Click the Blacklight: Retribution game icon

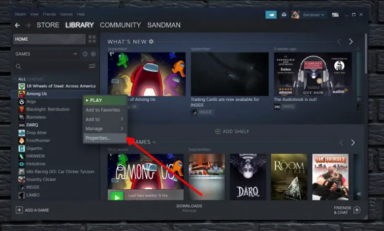(x=22, y=110)
